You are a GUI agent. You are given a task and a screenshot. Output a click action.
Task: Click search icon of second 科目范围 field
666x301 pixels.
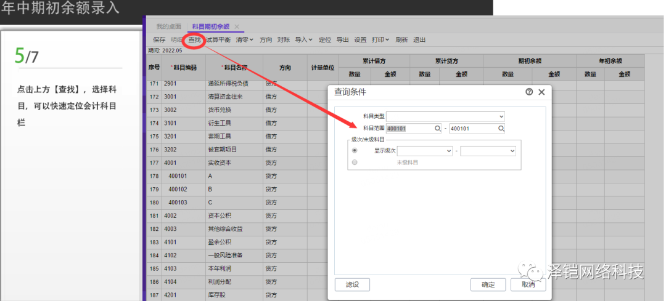(501, 128)
